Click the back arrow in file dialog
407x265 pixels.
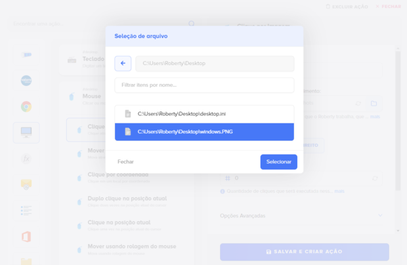click(x=123, y=63)
